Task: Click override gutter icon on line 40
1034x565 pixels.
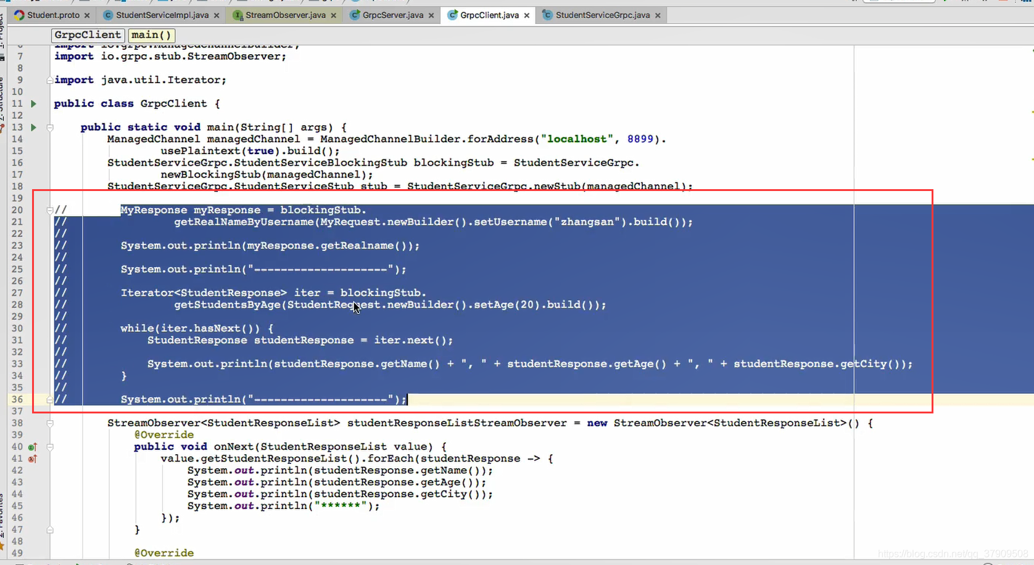Action: pyautogui.click(x=33, y=447)
